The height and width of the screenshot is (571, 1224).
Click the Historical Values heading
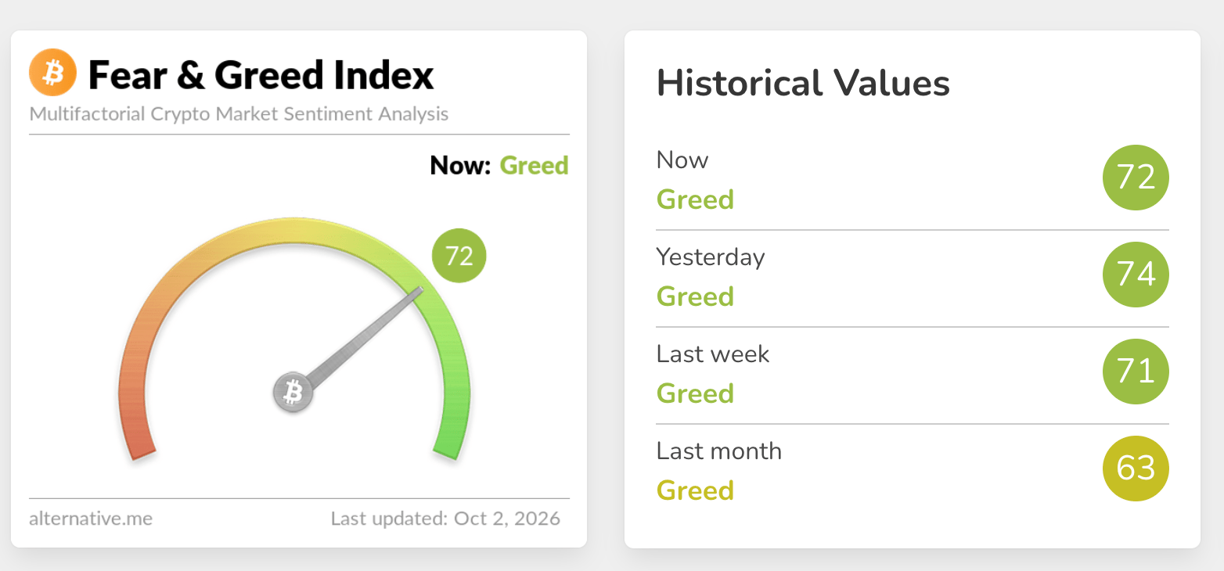click(x=803, y=83)
